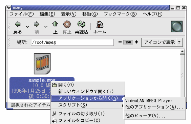Screen dimensions: 191x124
Task: Click the Forward arrow icon (前)
Action: 37,24
